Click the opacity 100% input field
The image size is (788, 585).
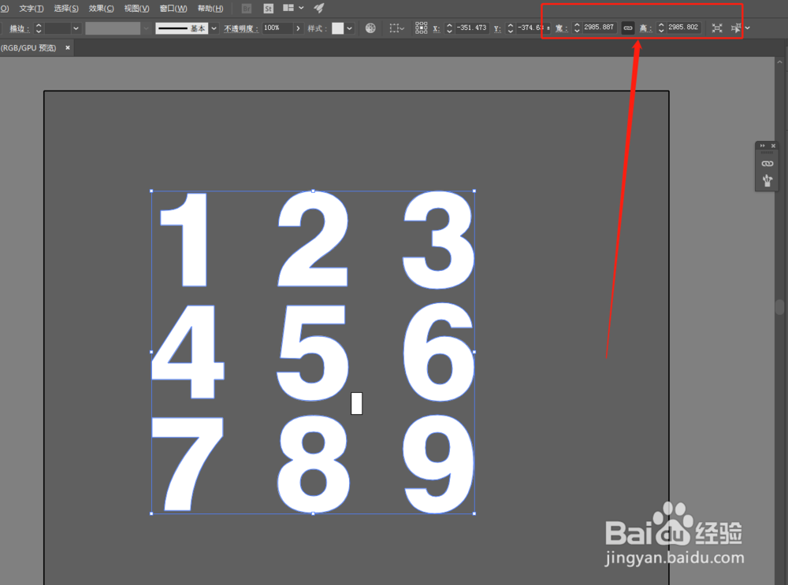[277, 28]
